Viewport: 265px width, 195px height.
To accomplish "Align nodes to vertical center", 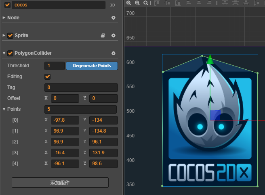I will pyautogui.click(x=167, y=3).
